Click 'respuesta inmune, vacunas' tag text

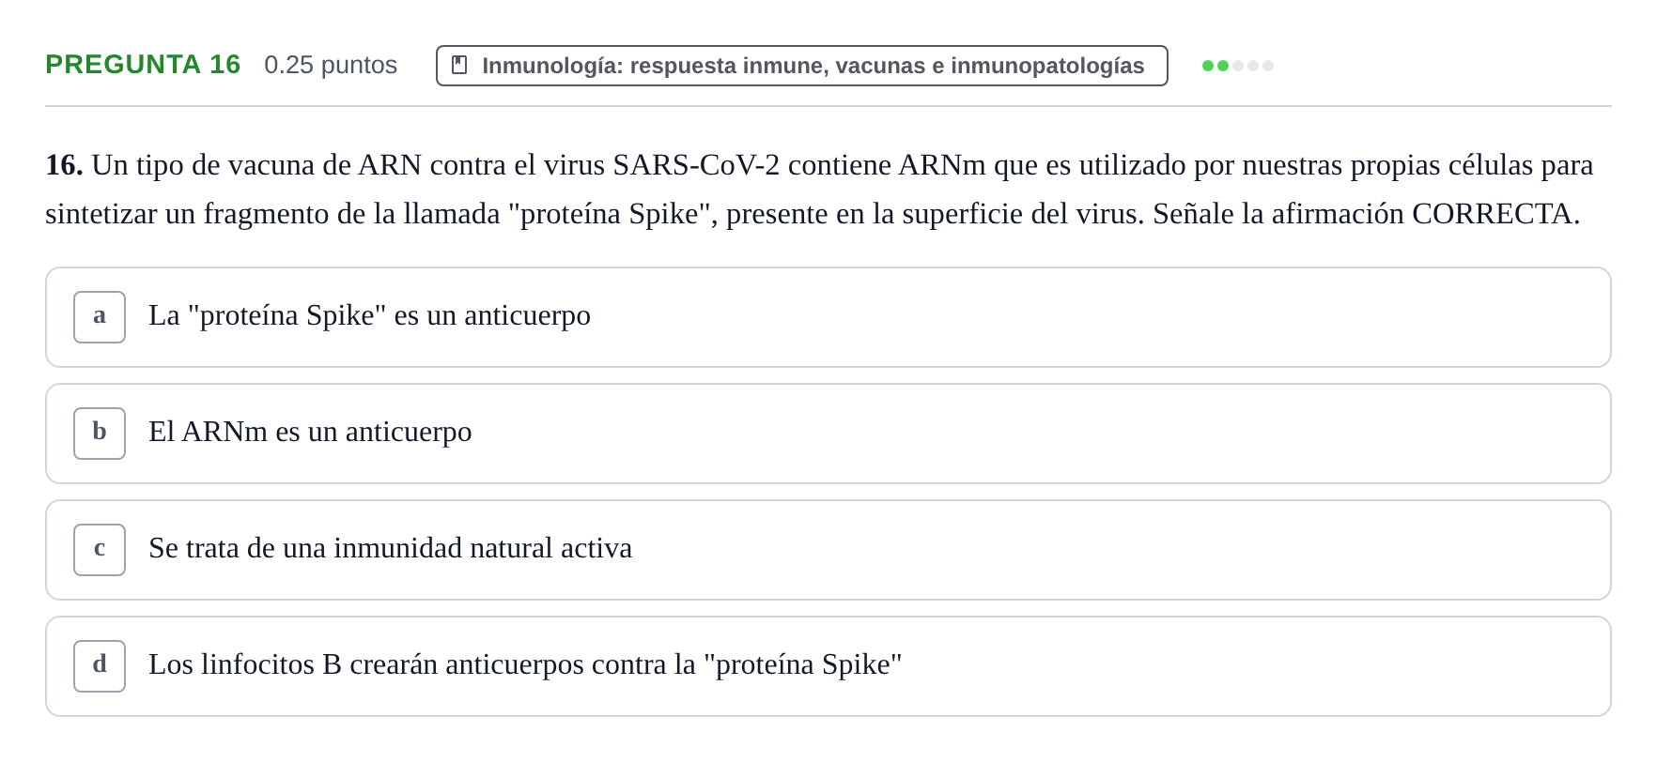tap(778, 66)
